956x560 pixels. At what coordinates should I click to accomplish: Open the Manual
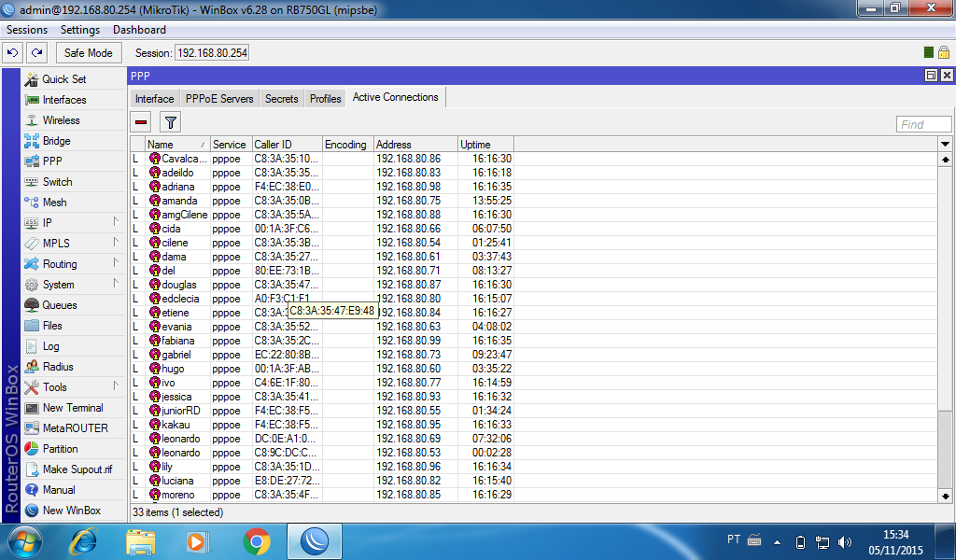tap(73, 490)
